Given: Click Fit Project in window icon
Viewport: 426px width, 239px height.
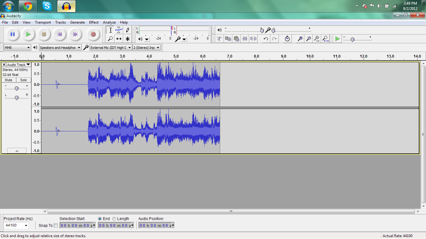Looking at the screenshot, I should 325,39.
